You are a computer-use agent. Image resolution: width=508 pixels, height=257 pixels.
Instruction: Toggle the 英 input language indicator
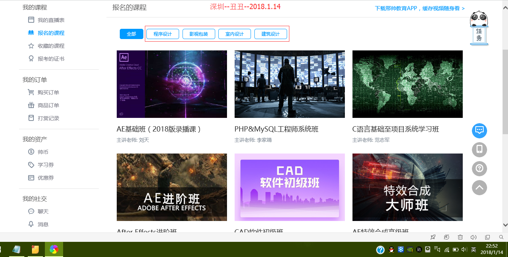pos(473,250)
